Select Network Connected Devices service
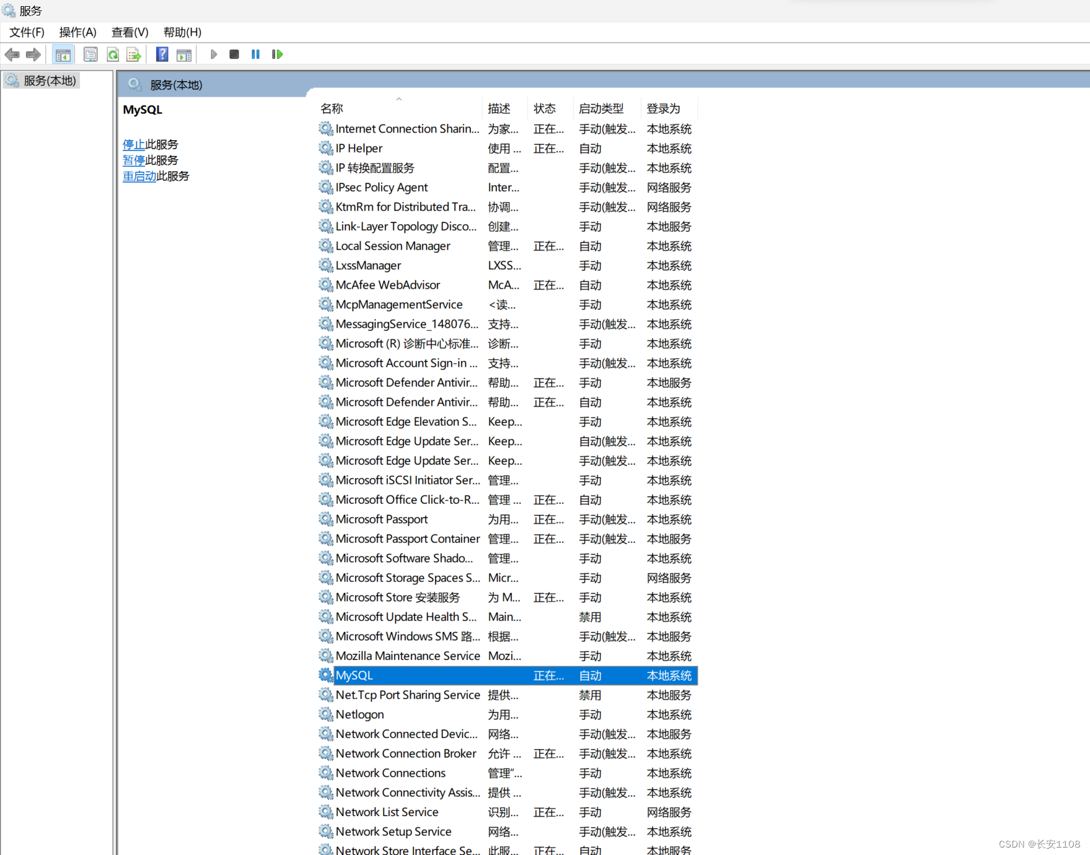 [x=508, y=734]
